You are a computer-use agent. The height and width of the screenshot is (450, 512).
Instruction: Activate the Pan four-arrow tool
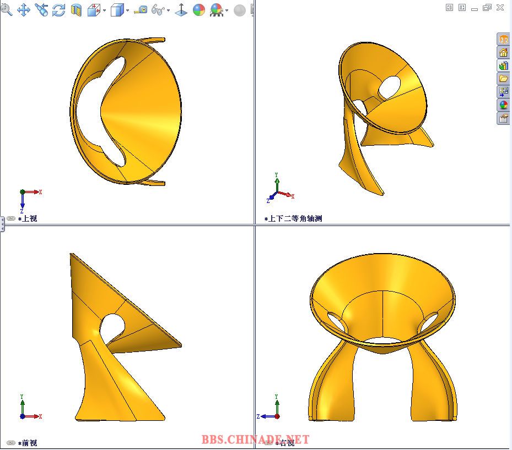(x=24, y=10)
